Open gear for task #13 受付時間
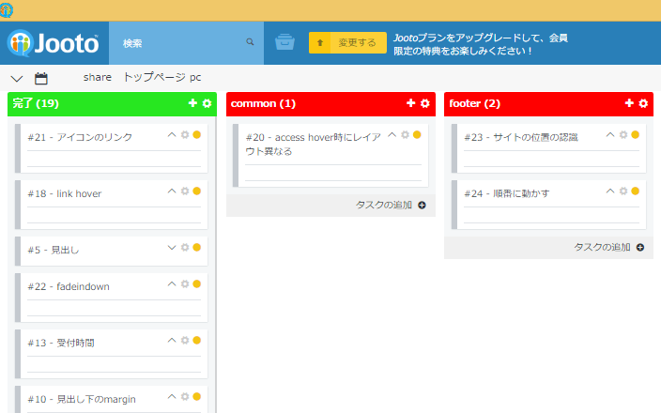 point(185,341)
